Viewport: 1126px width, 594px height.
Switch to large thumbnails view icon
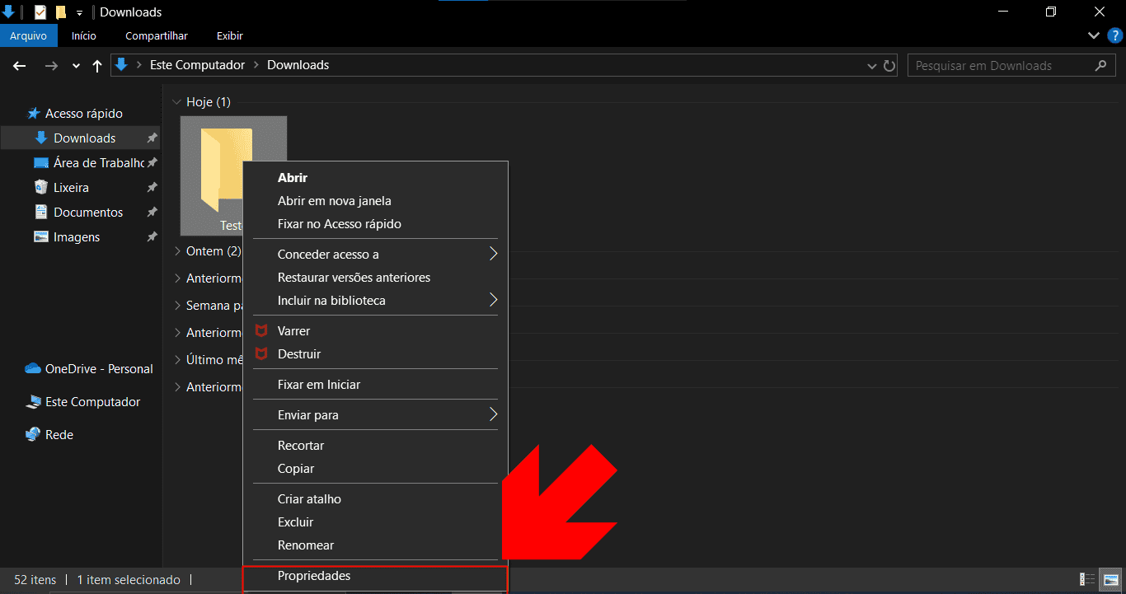[1111, 579]
